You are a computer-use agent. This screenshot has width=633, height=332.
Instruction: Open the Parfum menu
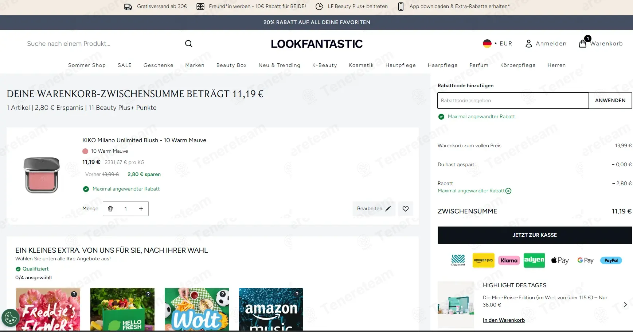point(479,65)
